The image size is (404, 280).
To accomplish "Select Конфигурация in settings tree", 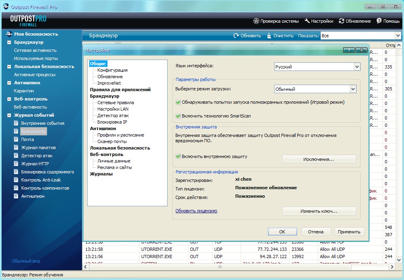I will (112, 70).
